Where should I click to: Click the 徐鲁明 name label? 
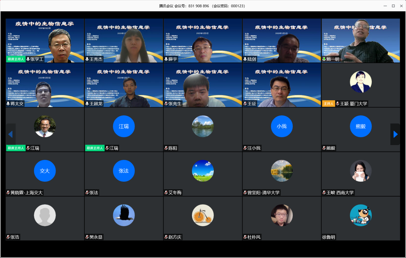tap(329, 237)
